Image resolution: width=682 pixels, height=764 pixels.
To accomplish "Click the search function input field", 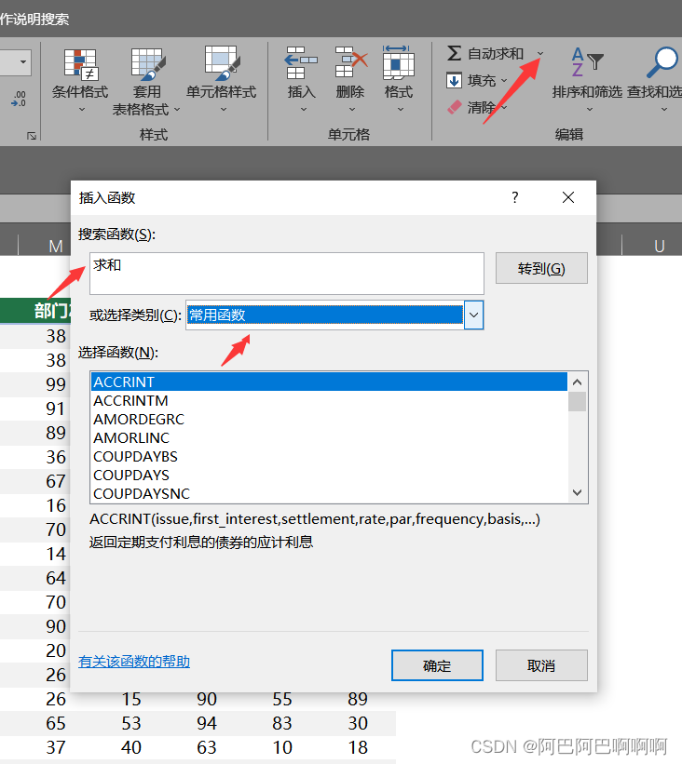I will click(287, 274).
